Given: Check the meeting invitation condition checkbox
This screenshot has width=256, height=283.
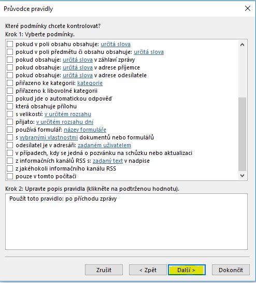Looking at the screenshot, I should pos(10,153).
